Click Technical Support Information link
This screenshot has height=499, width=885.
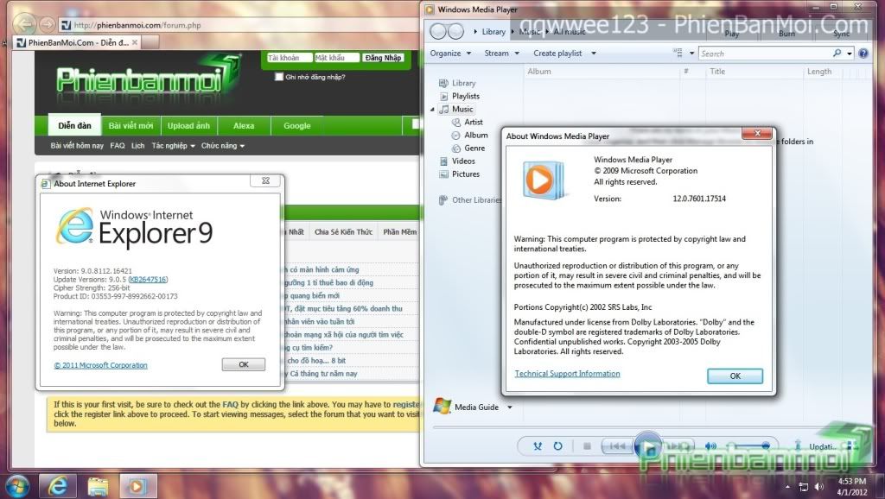coord(567,373)
